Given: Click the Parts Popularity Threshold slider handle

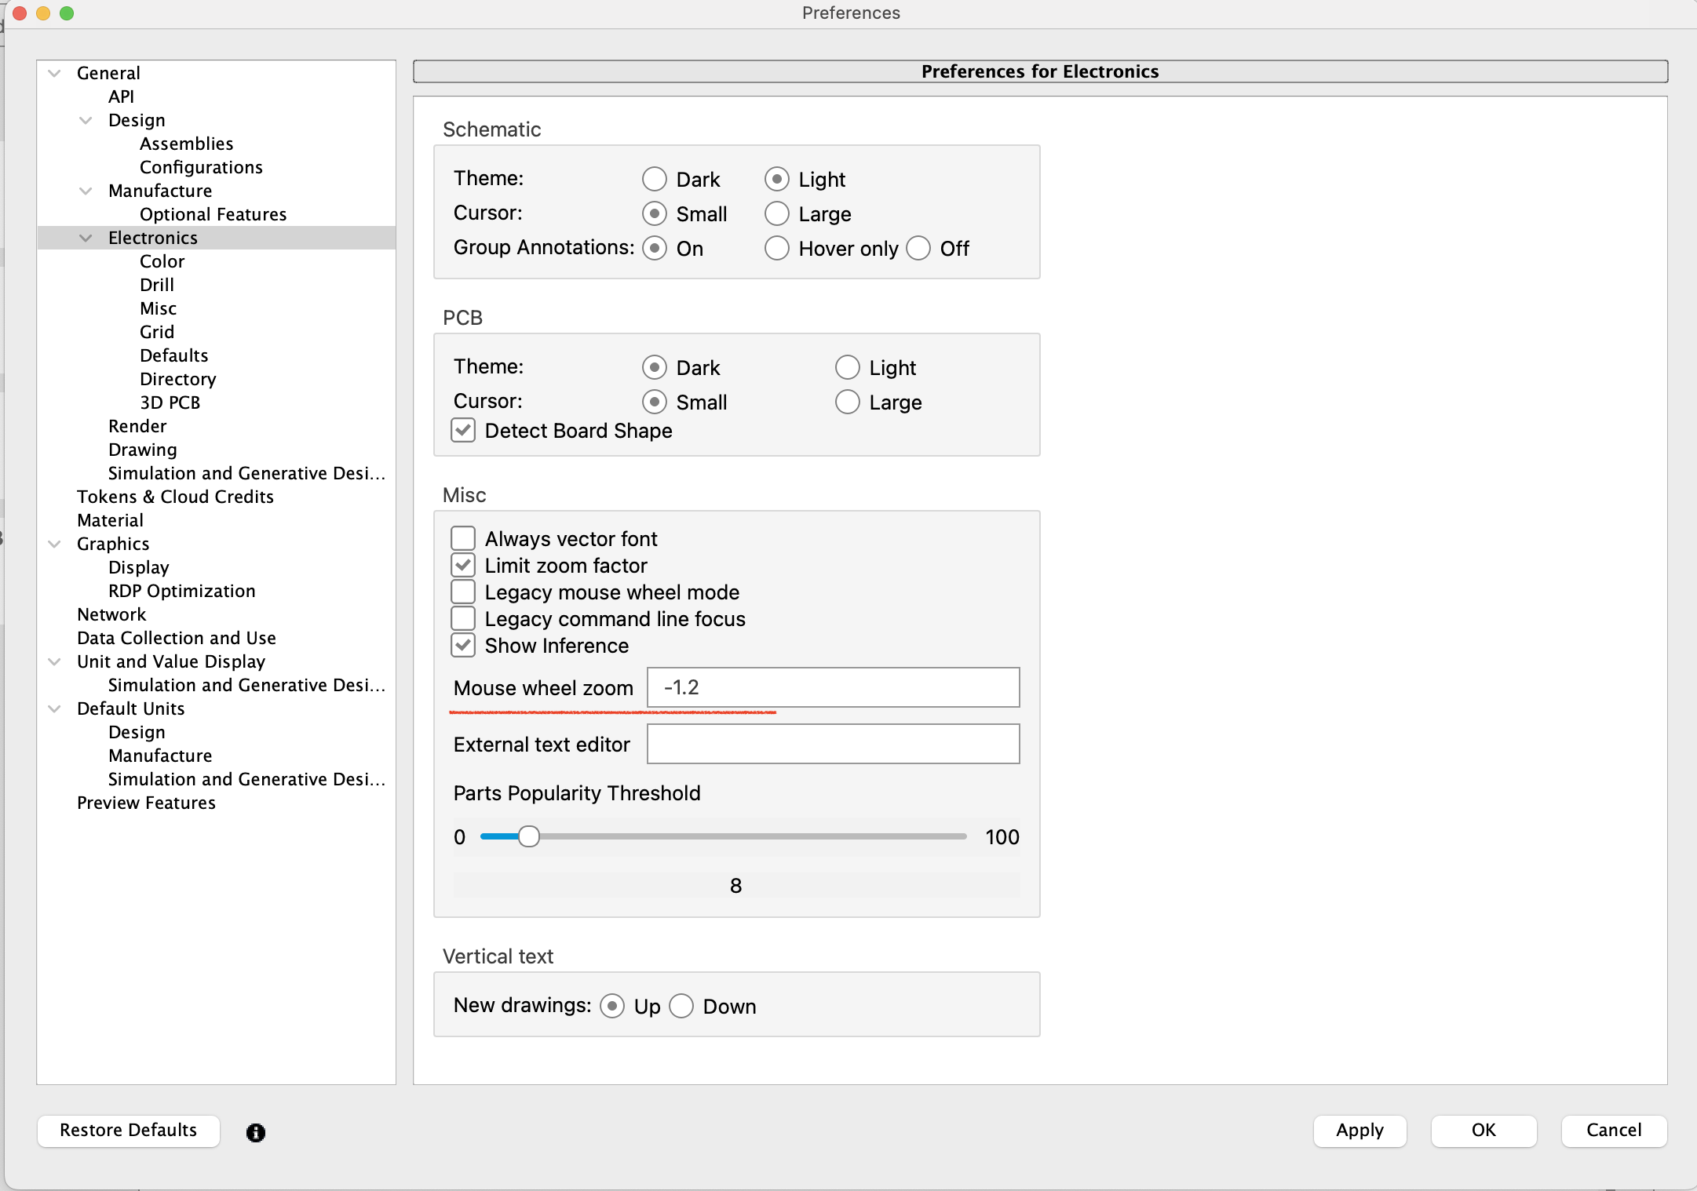Looking at the screenshot, I should pos(529,836).
